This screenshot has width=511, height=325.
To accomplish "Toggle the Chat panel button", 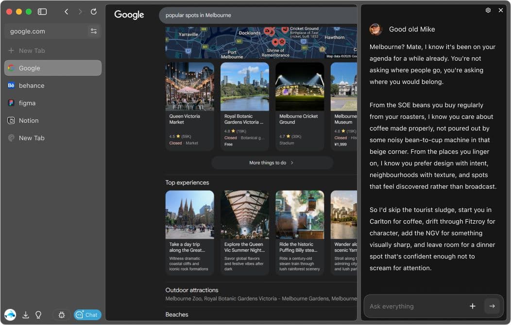I will (x=87, y=315).
